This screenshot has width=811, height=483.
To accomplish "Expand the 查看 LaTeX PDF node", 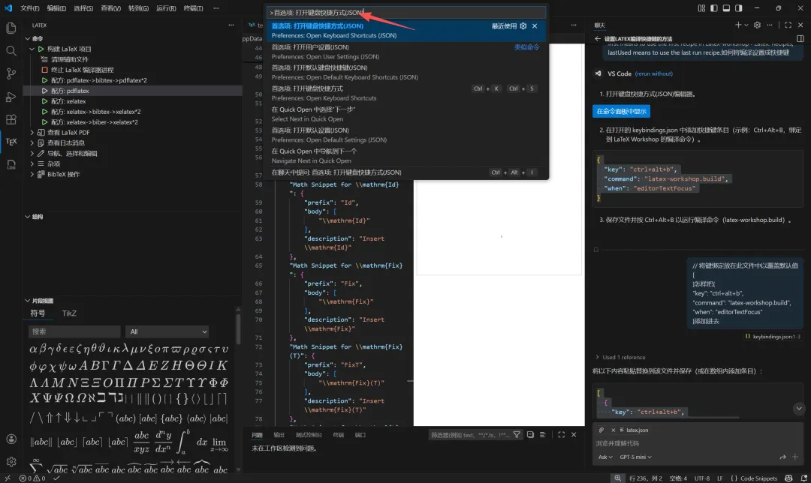I will [x=32, y=133].
